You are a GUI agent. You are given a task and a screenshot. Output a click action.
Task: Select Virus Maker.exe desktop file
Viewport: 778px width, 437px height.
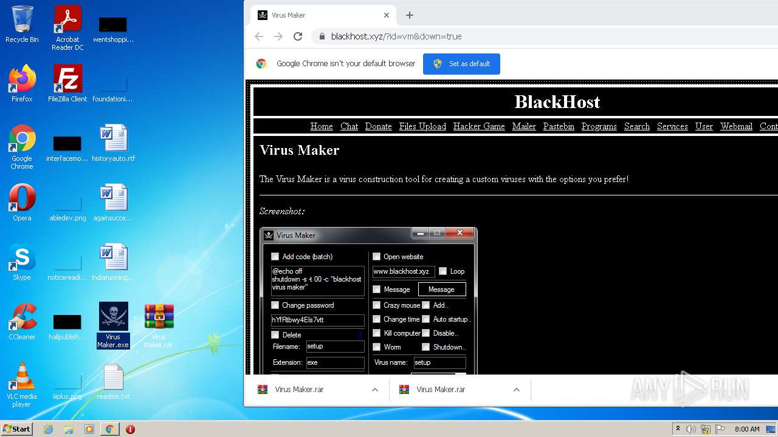113,325
